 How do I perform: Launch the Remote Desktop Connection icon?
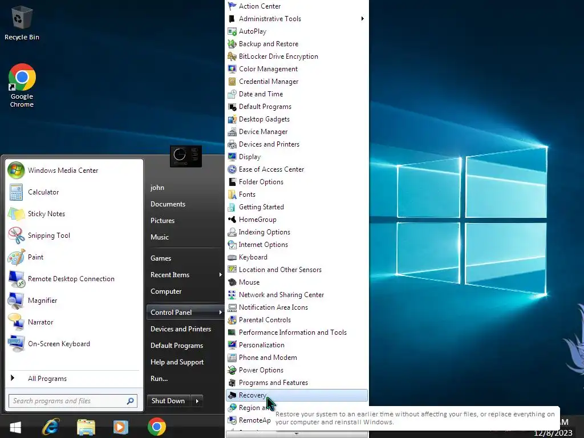[16, 278]
